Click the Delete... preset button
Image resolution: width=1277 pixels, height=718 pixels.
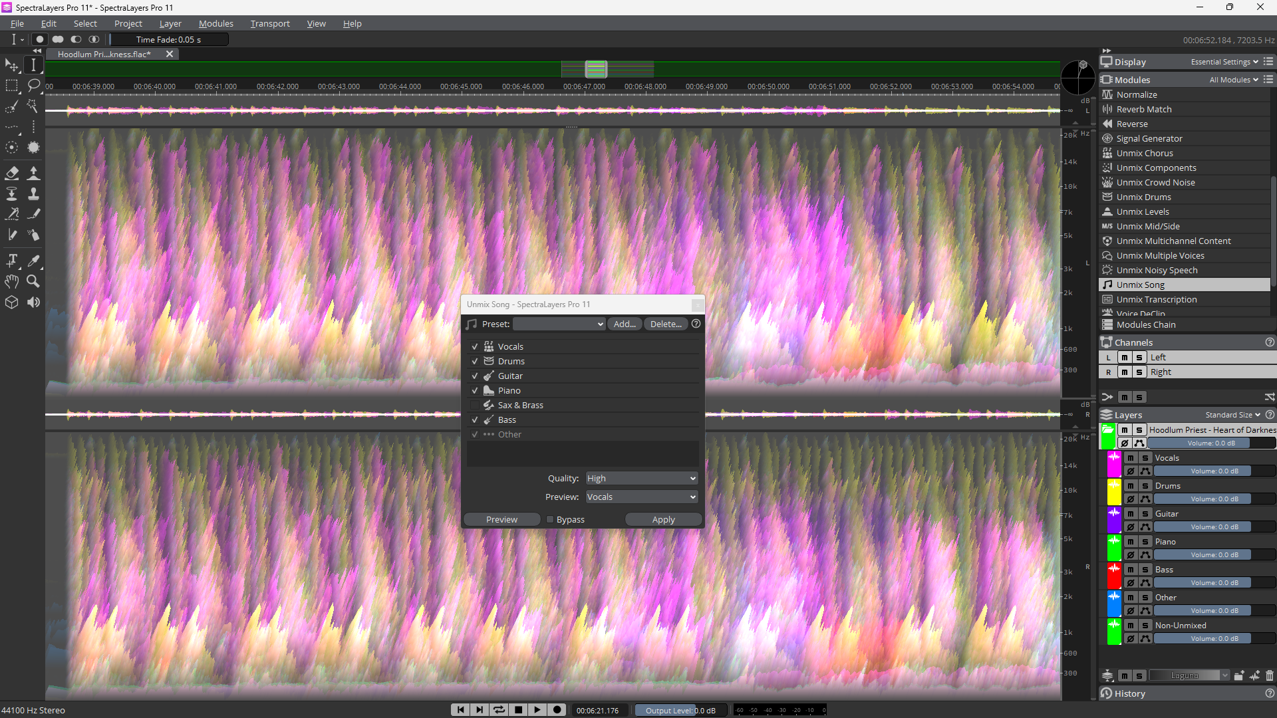tap(665, 324)
